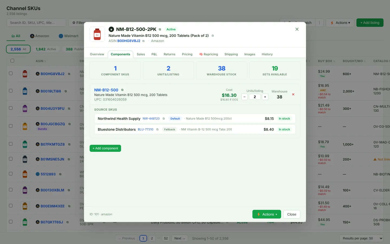Click the Add listing button
This screenshot has width=390, height=244.
coord(370,23)
